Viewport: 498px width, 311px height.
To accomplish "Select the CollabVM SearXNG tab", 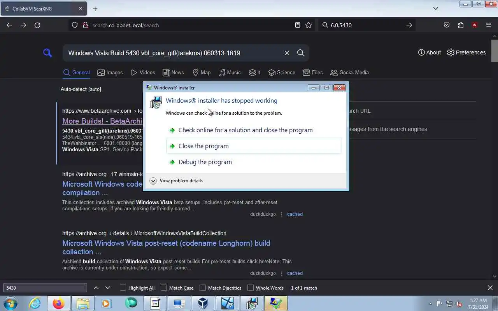I will click(x=43, y=9).
